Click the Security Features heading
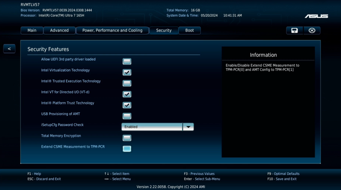Image resolution: width=341 pixels, height=190 pixels. pos(48,49)
